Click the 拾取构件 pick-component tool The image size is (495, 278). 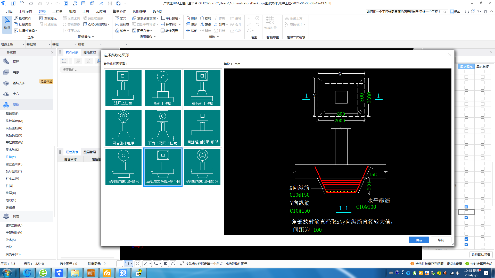tap(23, 18)
